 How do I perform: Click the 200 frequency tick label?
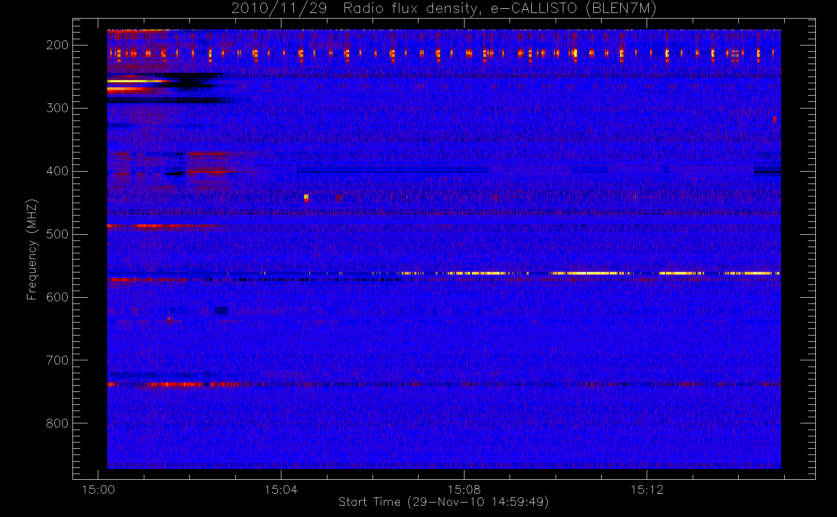pyautogui.click(x=57, y=45)
